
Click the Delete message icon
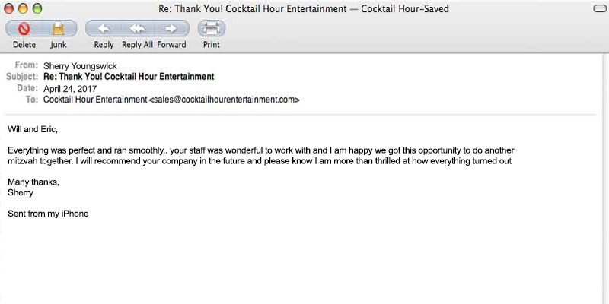(x=24, y=29)
